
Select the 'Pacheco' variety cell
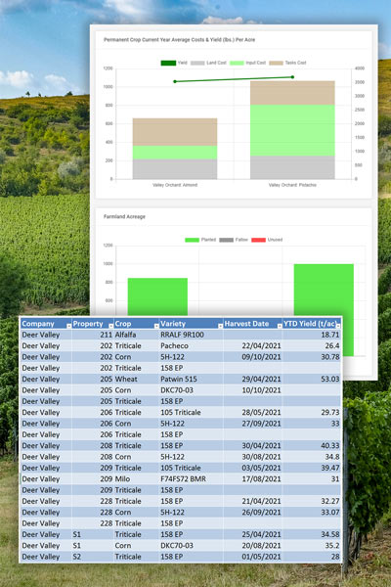(x=192, y=346)
